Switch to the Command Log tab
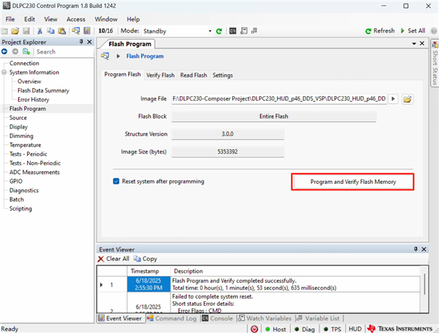The width and height of the screenshot is (439, 333). point(172,318)
